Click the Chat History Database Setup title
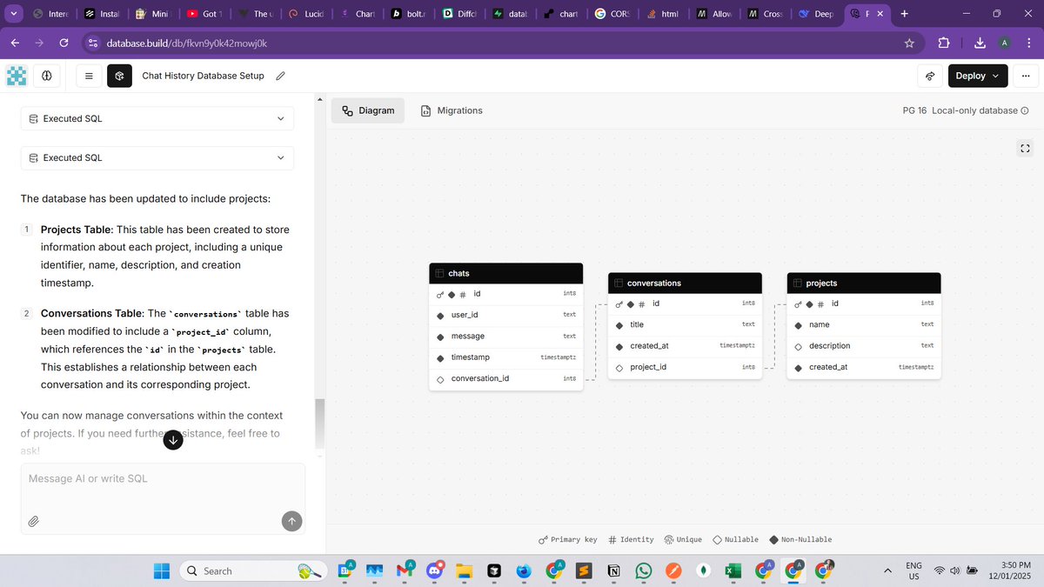Image resolution: width=1044 pixels, height=587 pixels. [x=203, y=76]
